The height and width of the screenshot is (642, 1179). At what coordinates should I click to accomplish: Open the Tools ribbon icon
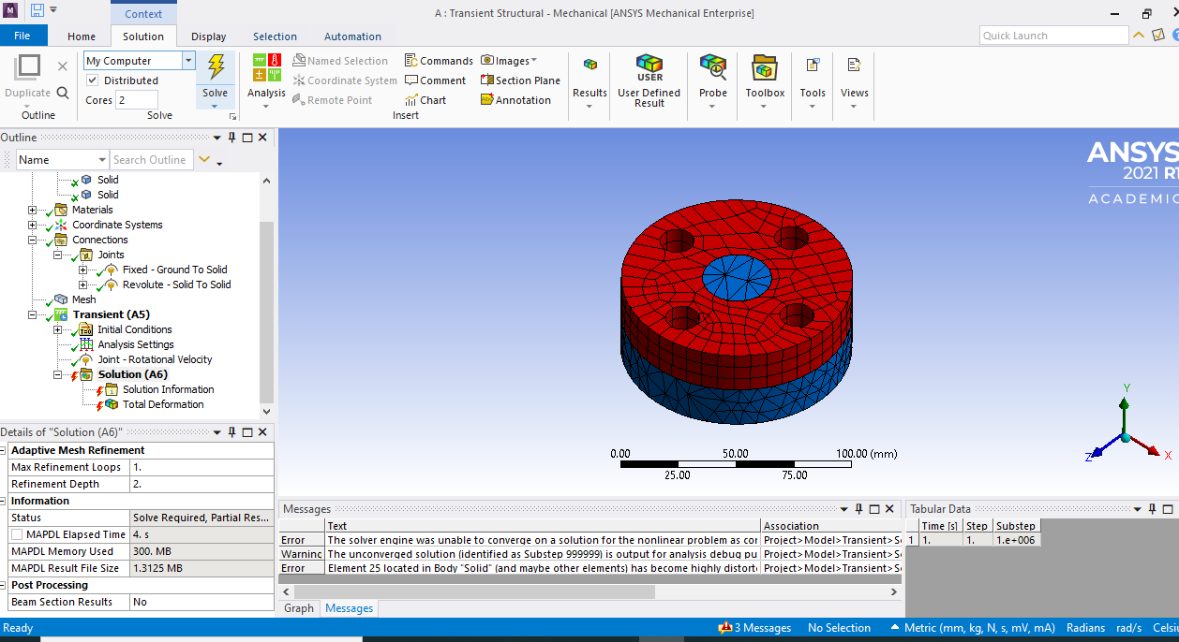coord(813,66)
